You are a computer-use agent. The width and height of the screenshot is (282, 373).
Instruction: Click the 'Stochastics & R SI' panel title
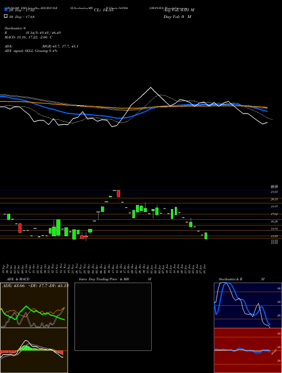[x=241, y=279]
